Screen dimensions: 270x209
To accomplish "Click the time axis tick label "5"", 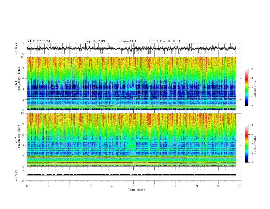I will tap(133, 186).
